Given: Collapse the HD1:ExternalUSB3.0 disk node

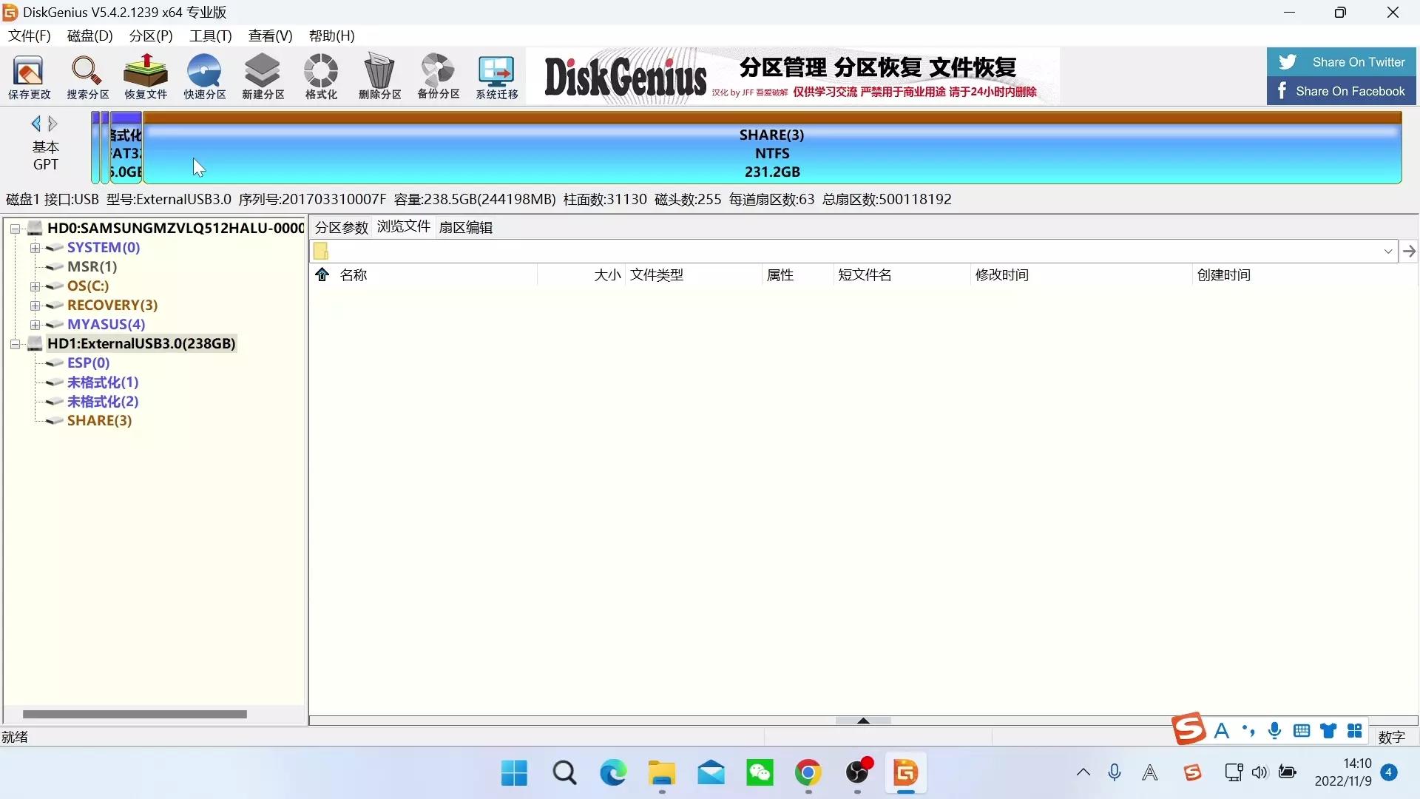Looking at the screenshot, I should coord(16,343).
